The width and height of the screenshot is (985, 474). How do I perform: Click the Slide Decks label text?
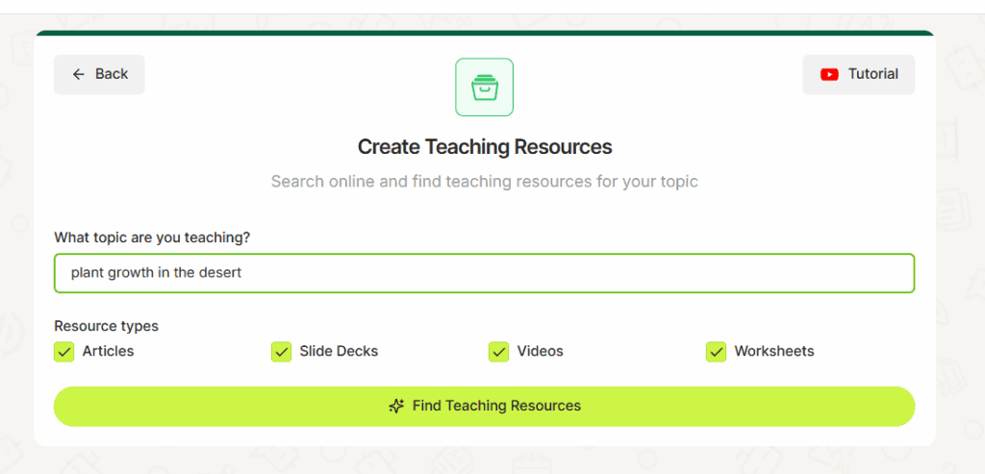pos(339,351)
